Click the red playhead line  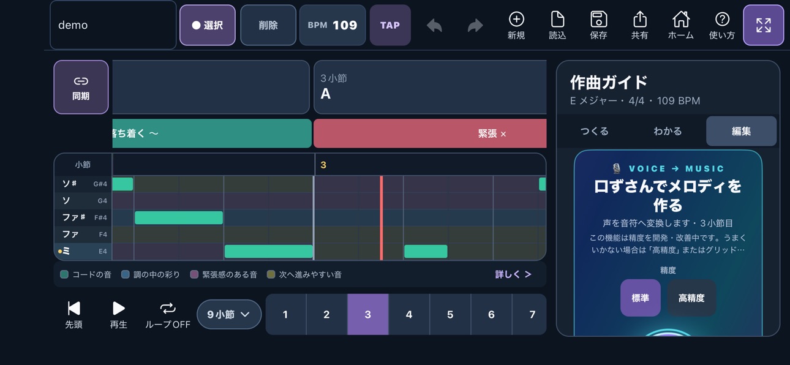382,217
